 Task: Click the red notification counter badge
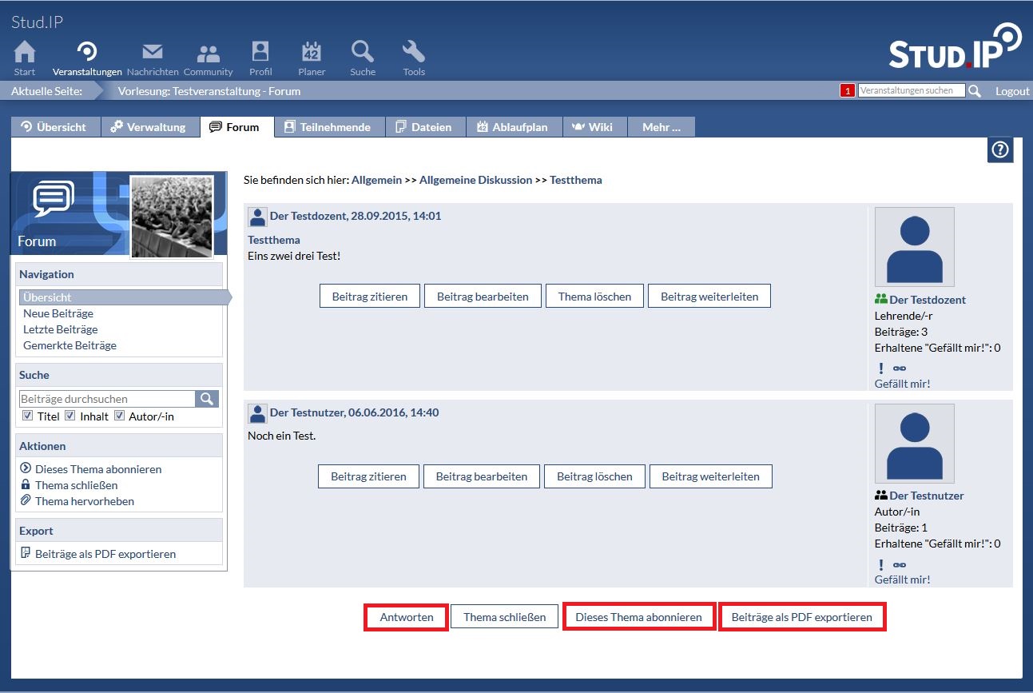[847, 91]
